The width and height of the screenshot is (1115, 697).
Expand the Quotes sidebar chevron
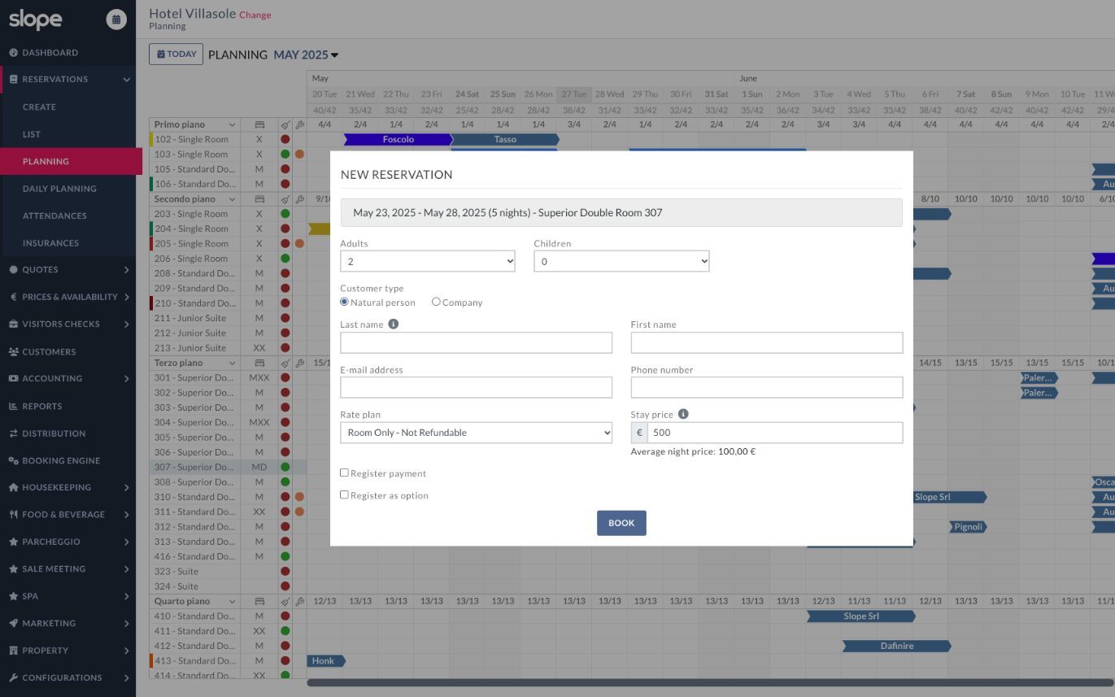coord(127,270)
